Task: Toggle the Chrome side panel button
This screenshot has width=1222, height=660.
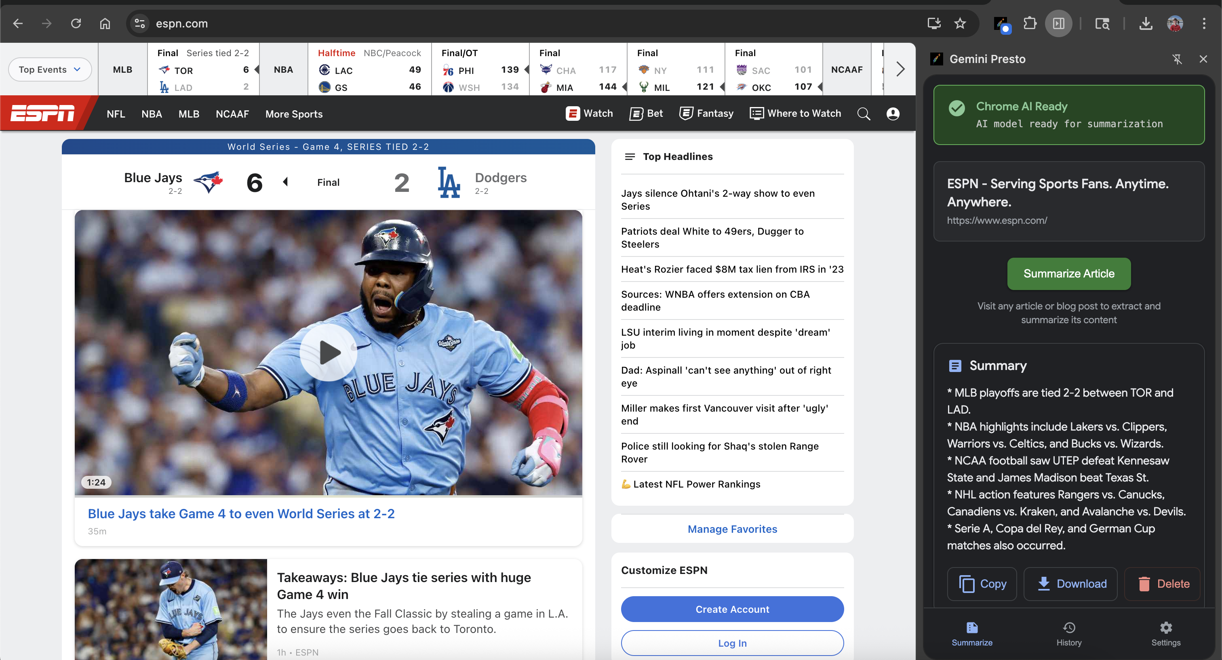Action: point(1058,23)
